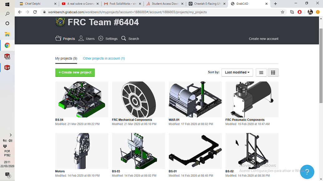Open the BS-03 project title link
Viewport: 323px width, 181px height.
(x=116, y=171)
